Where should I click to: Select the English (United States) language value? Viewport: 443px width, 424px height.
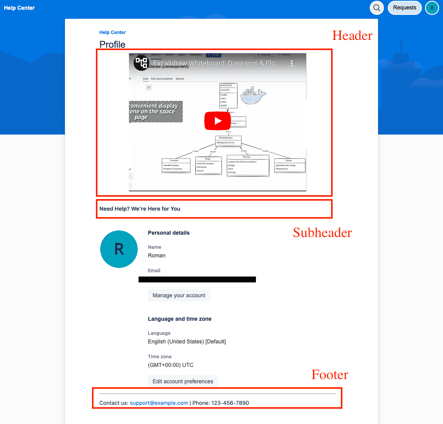187,341
